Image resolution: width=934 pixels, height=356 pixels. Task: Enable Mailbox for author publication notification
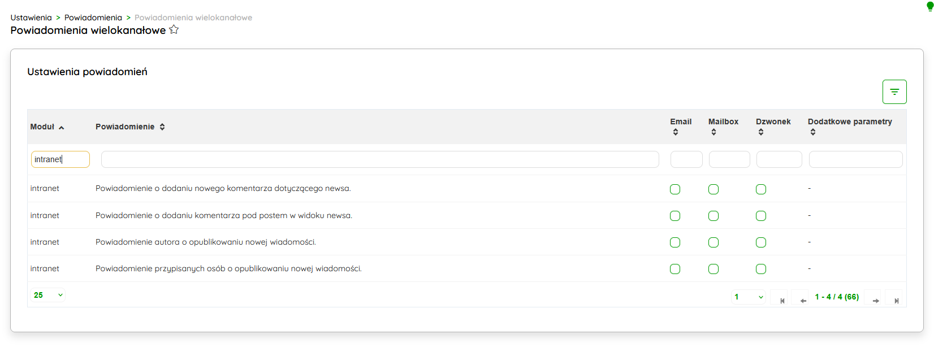pos(714,242)
